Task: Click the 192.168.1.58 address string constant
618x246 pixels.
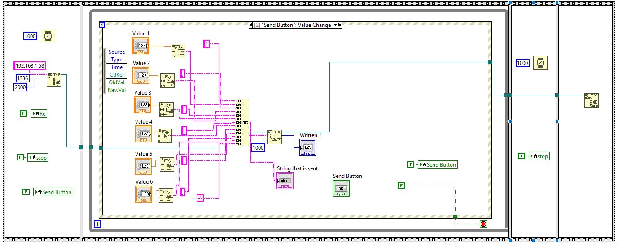Action: click(x=30, y=65)
